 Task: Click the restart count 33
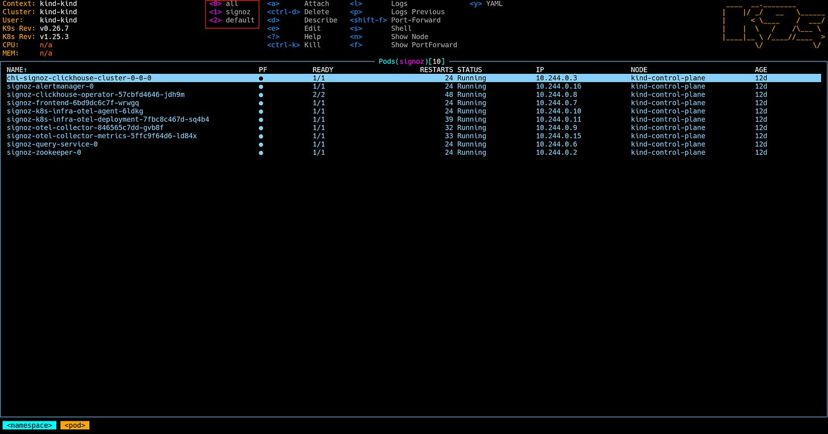(449, 136)
